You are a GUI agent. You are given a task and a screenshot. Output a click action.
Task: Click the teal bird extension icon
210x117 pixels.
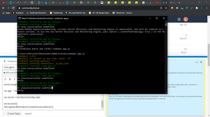pos(187,8)
